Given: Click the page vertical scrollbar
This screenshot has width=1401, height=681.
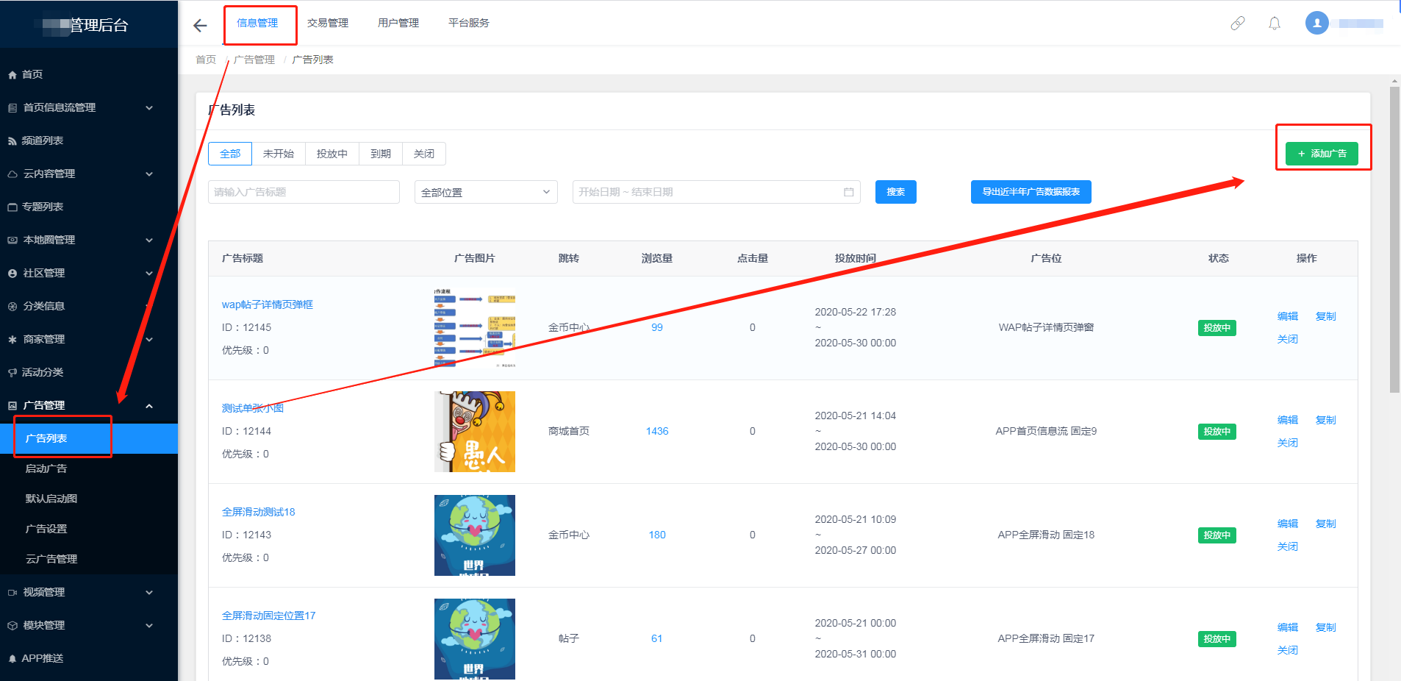Looking at the screenshot, I should (1394, 240).
